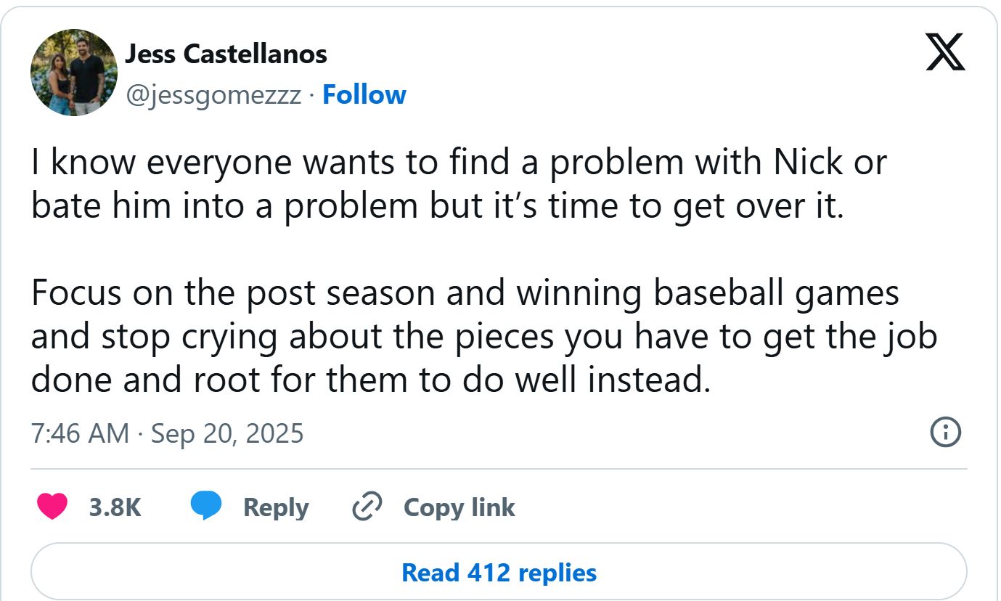This screenshot has height=601, width=1001.
Task: Click the 'time to get over it' line
Action: pos(438,207)
